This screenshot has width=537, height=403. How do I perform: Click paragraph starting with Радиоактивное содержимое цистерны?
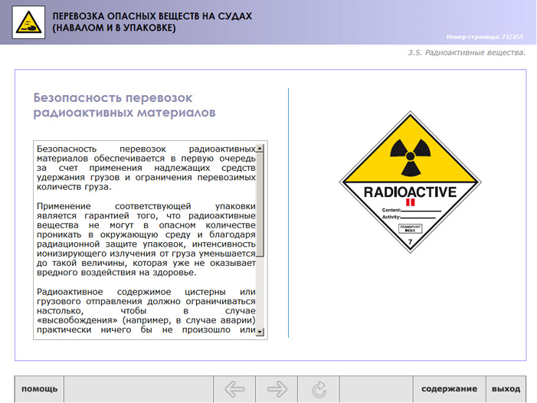[146, 311]
